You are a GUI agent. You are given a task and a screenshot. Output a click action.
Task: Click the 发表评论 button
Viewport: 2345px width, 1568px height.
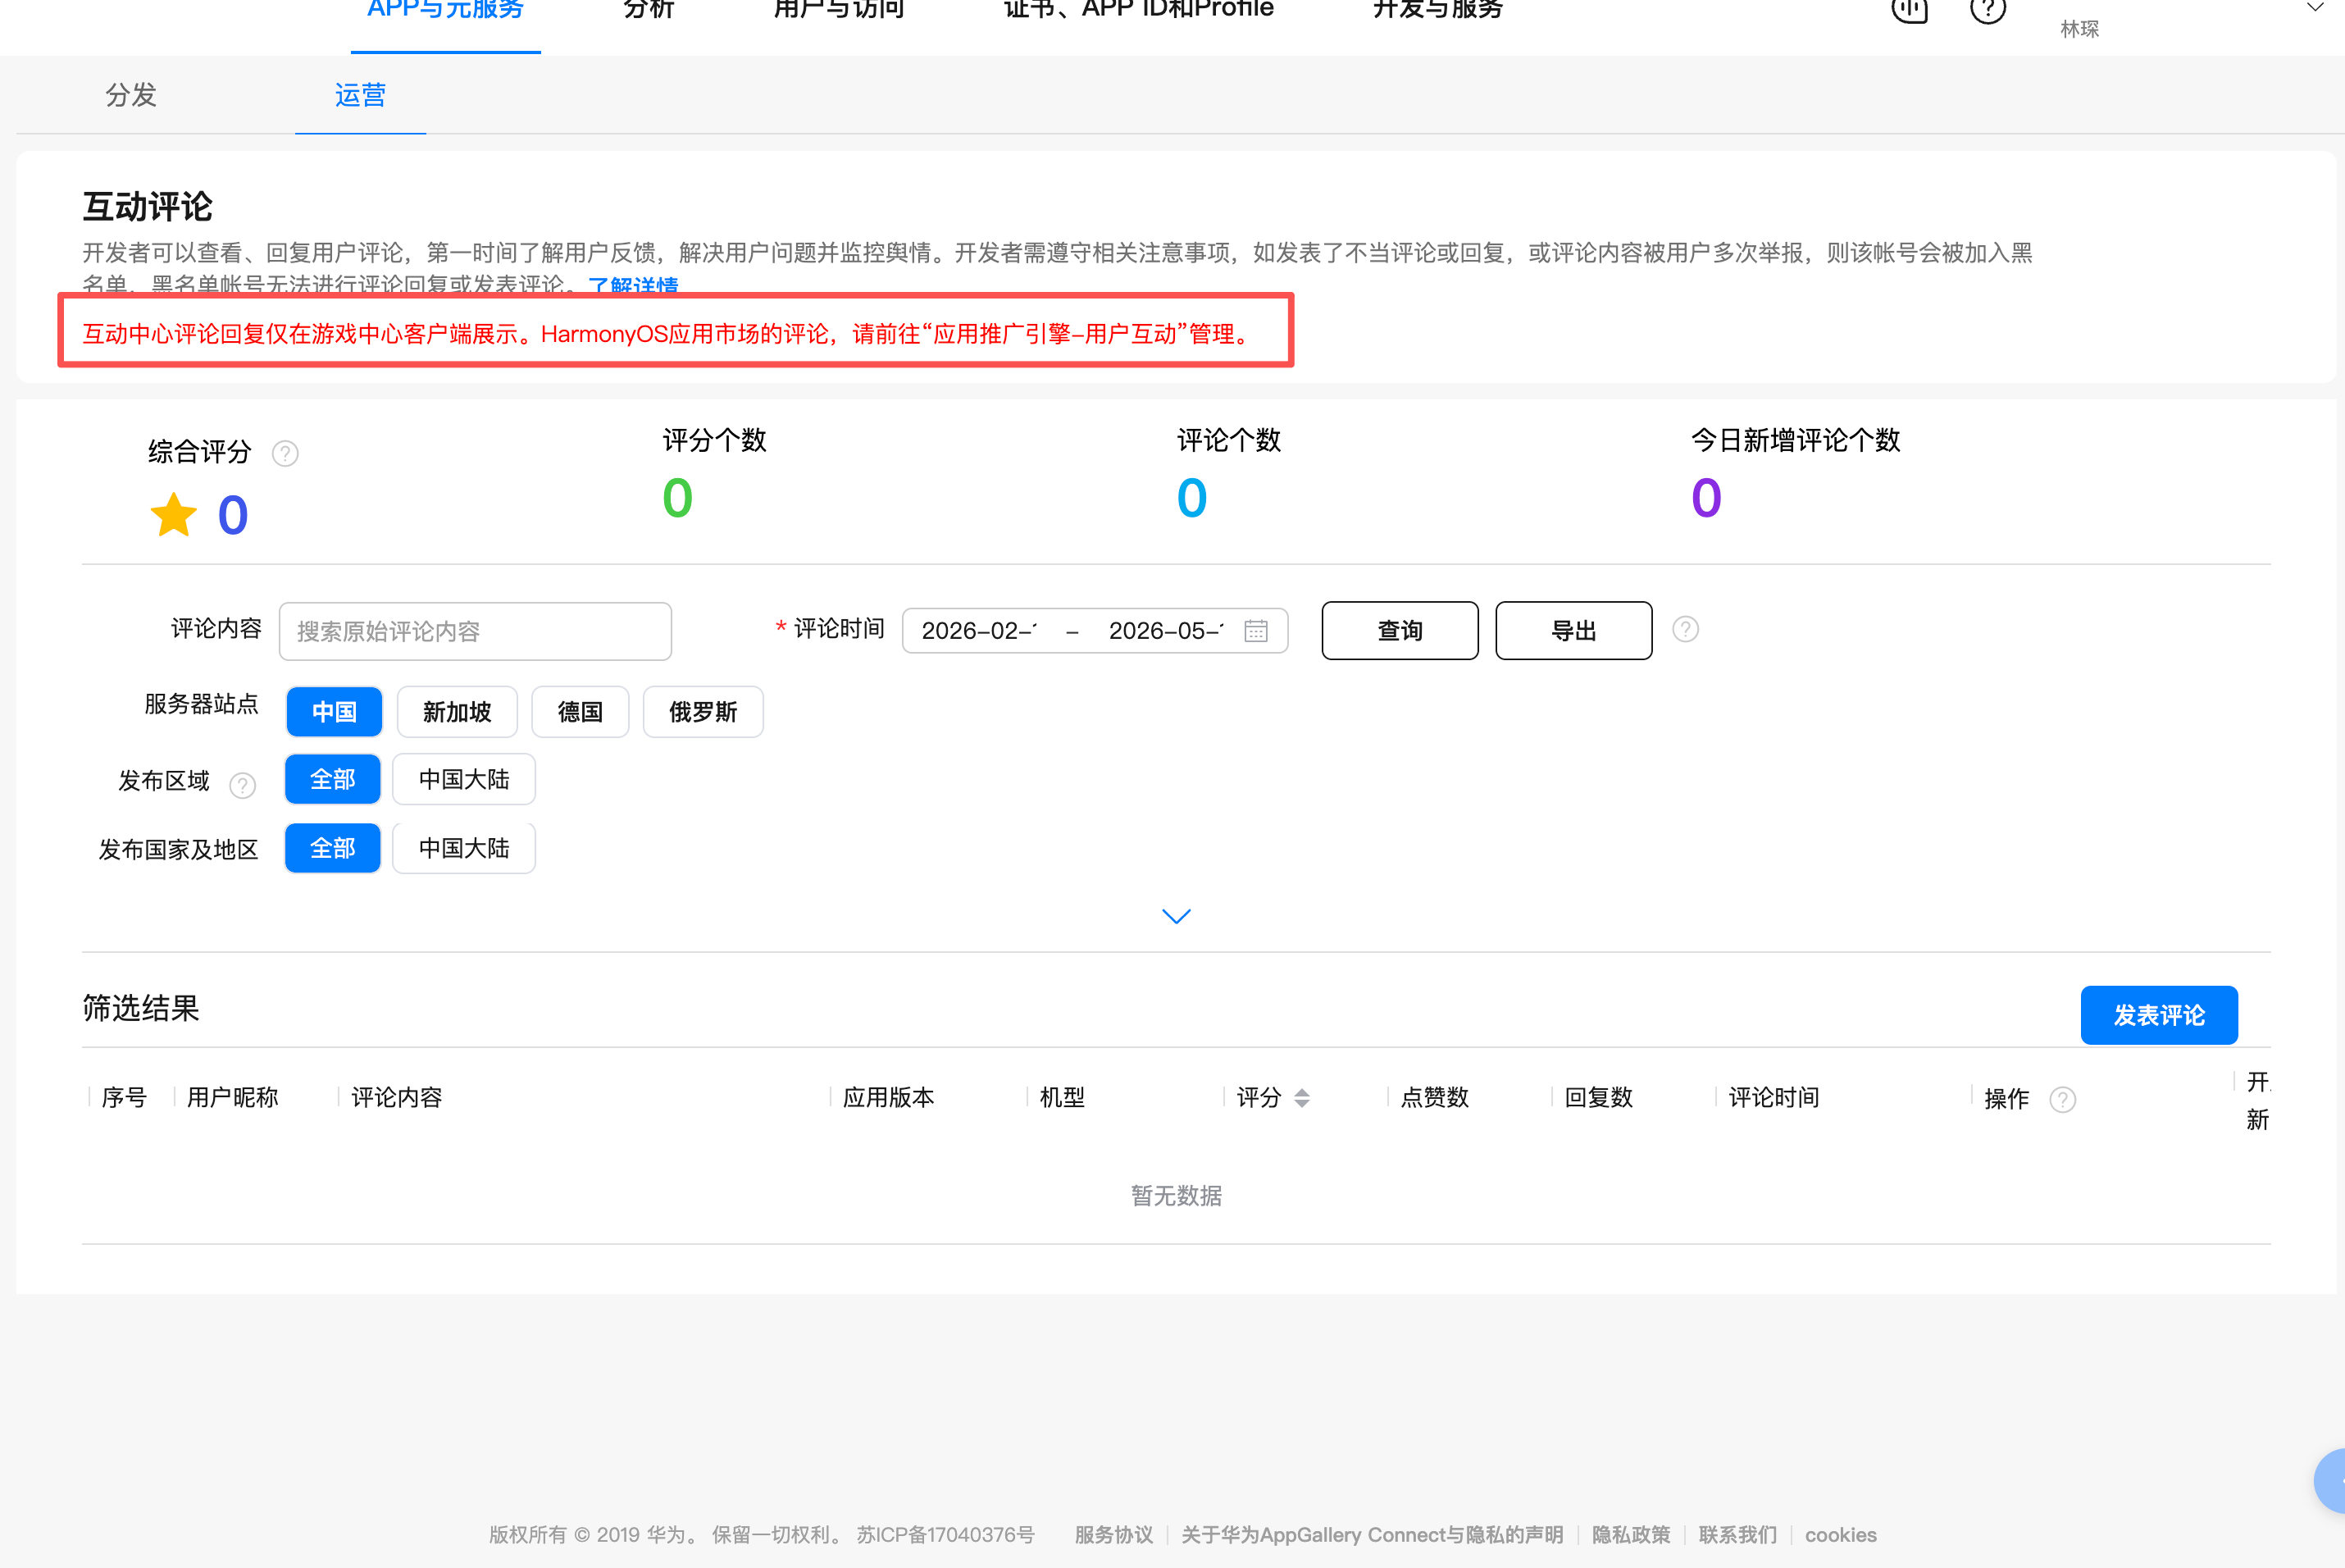(2159, 1015)
